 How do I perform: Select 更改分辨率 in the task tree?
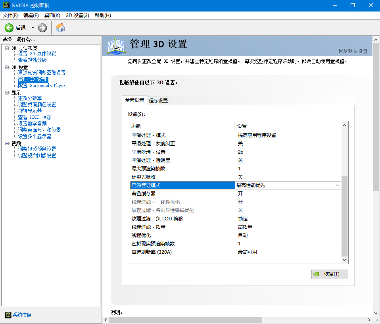pos(30,98)
